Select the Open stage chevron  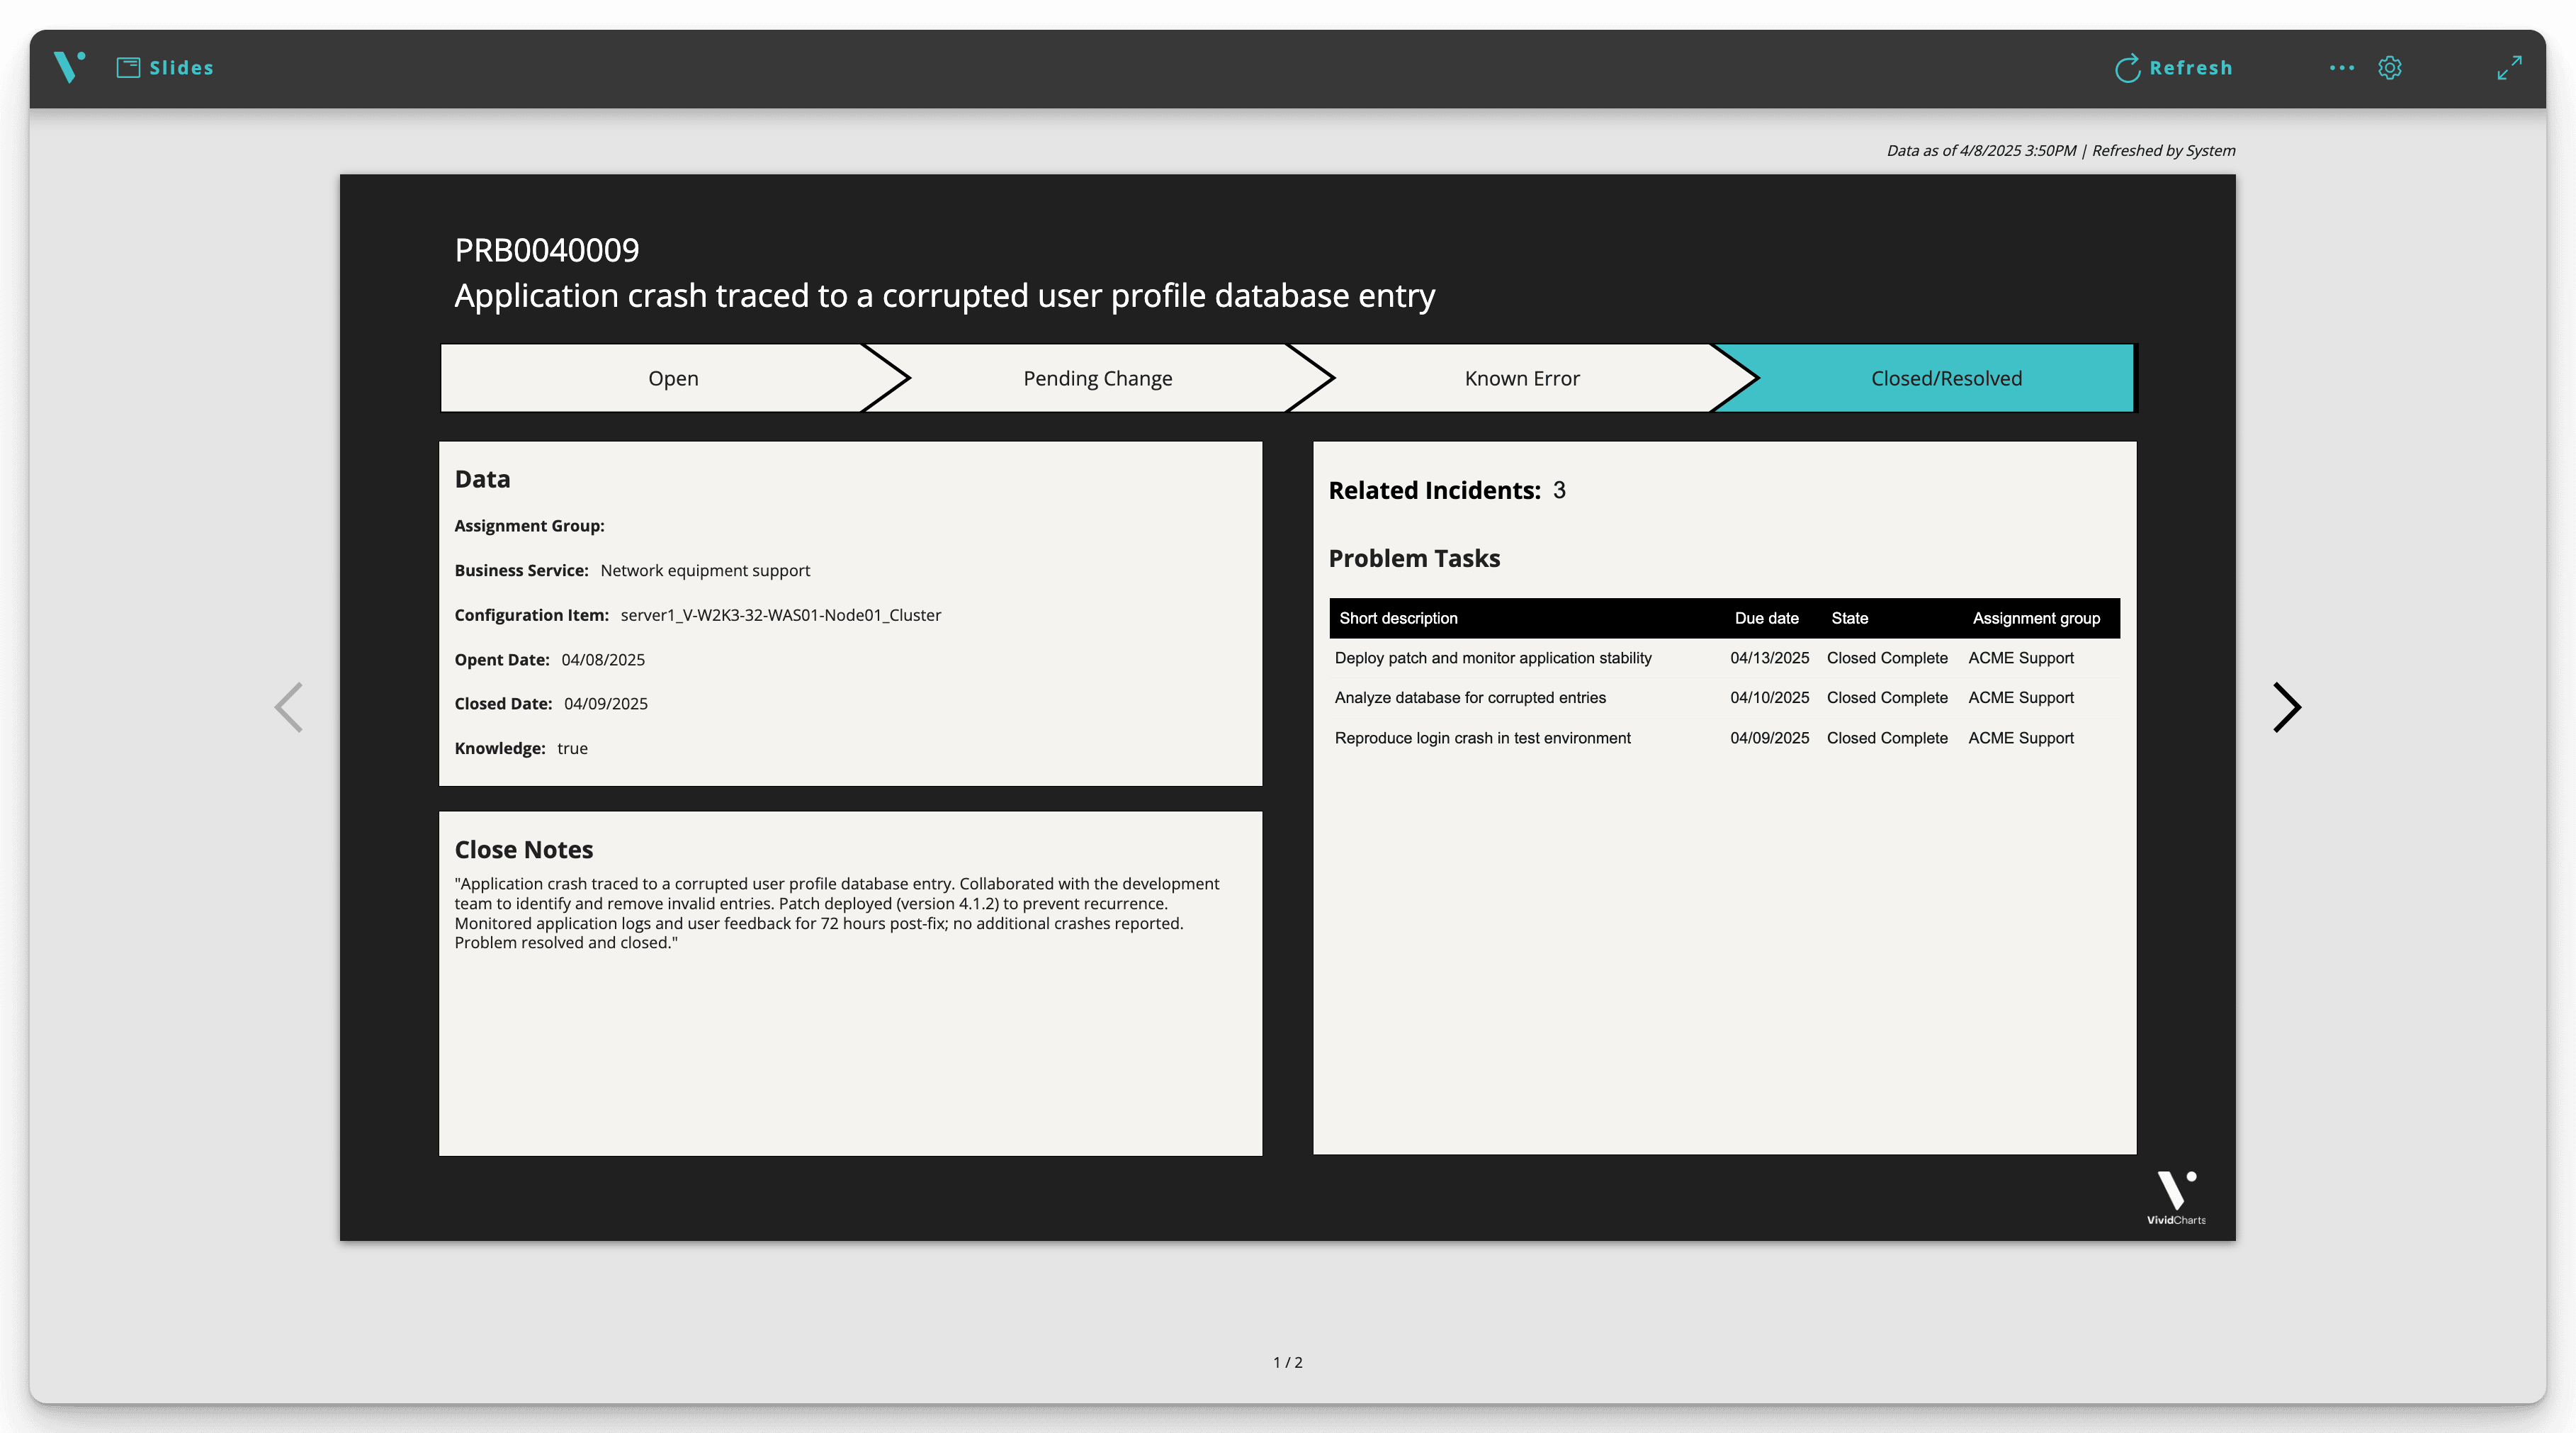click(673, 378)
